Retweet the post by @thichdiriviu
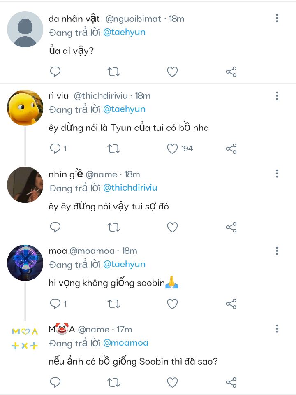This screenshot has width=296, height=395. point(113,149)
